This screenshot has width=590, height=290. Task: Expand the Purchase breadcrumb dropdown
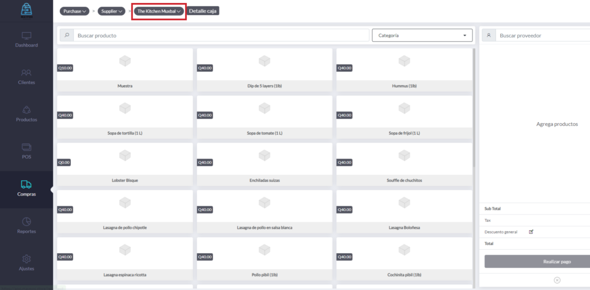pos(74,11)
